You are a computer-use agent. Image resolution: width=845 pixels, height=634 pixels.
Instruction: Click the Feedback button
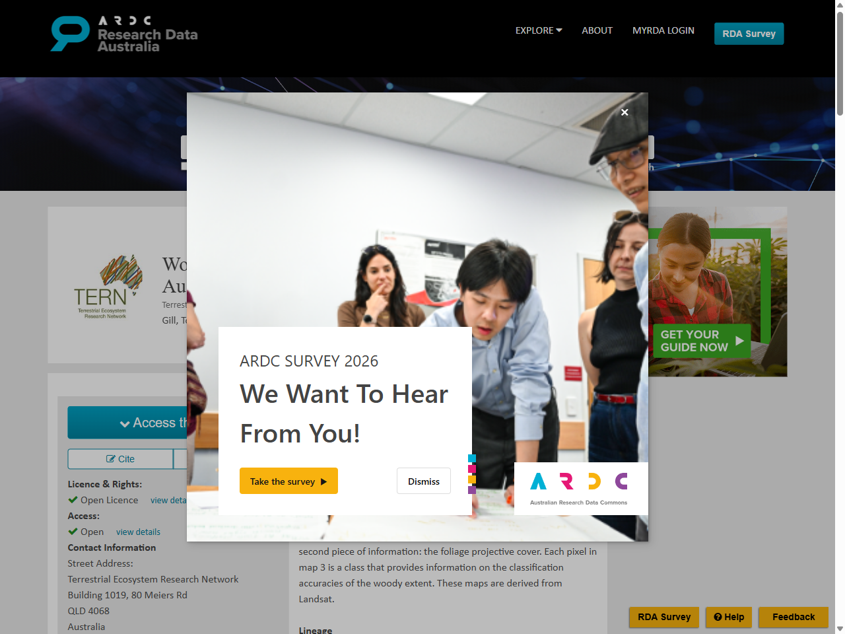pyautogui.click(x=794, y=617)
